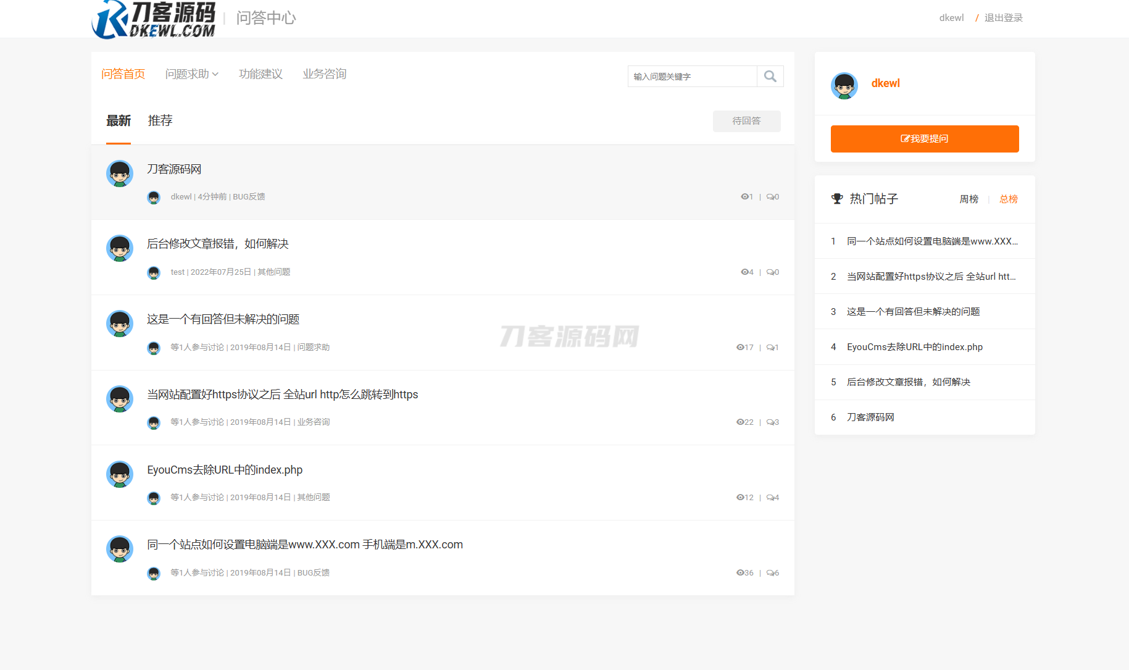Open hot post 4 EyouCms去除URL中的index.php
1129x670 pixels.
click(x=914, y=347)
